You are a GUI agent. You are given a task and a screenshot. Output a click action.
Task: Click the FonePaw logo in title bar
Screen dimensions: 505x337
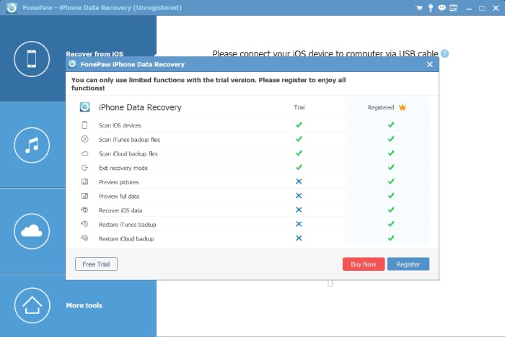coord(12,8)
